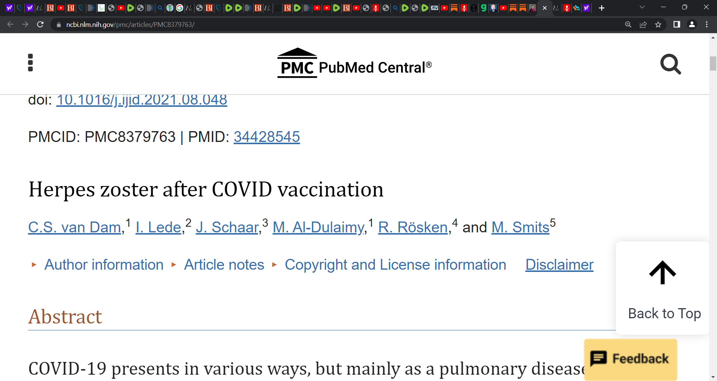Click the Back to Top arrow

662,273
